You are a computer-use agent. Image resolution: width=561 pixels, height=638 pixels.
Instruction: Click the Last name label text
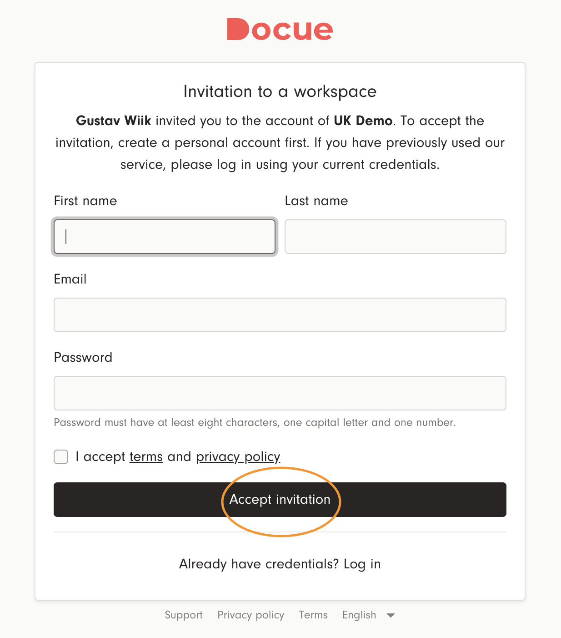coord(316,201)
